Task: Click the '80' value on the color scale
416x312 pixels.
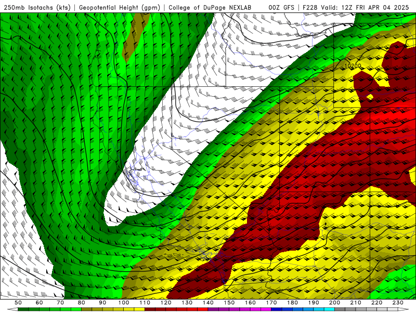Action: point(82,303)
